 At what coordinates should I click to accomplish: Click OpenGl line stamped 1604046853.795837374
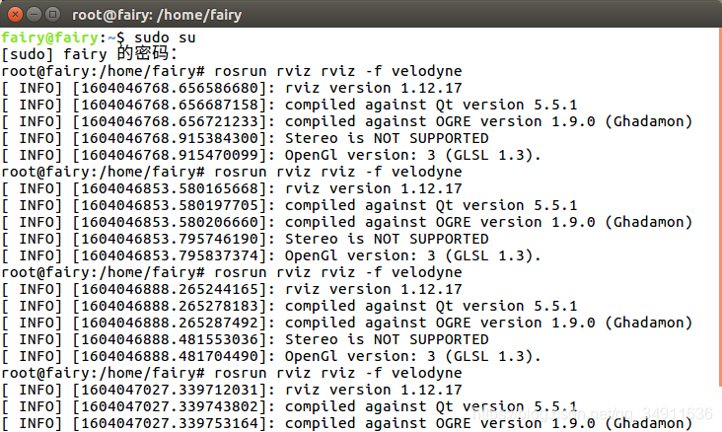point(271,255)
